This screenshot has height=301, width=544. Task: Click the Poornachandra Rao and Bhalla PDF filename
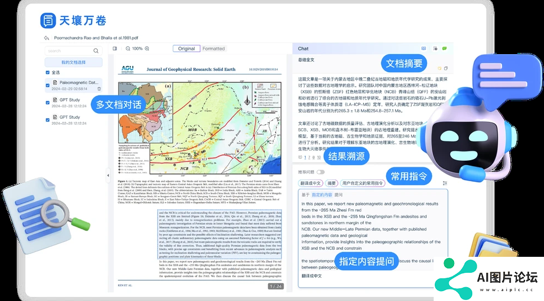(x=96, y=38)
